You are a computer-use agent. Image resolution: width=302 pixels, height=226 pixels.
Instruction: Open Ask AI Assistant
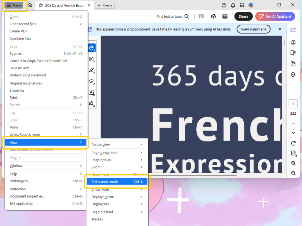pyautogui.click(x=275, y=16)
